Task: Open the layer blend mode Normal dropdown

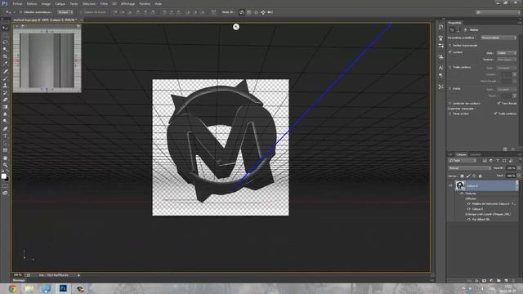Action: [469, 168]
